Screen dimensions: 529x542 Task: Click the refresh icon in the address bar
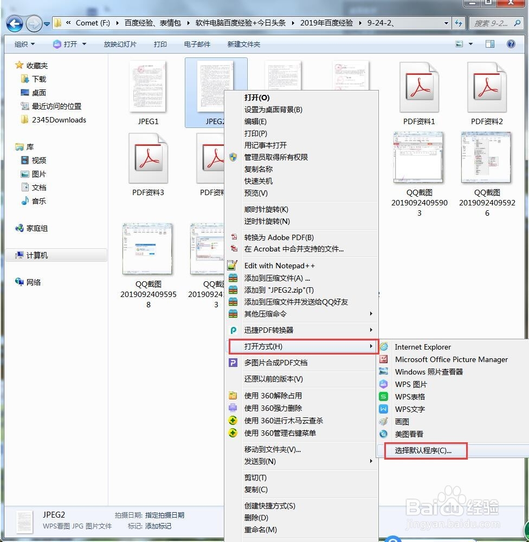pos(460,23)
